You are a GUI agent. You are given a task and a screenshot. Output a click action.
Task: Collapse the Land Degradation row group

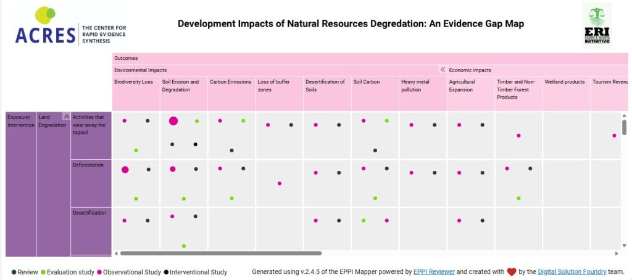66,117
